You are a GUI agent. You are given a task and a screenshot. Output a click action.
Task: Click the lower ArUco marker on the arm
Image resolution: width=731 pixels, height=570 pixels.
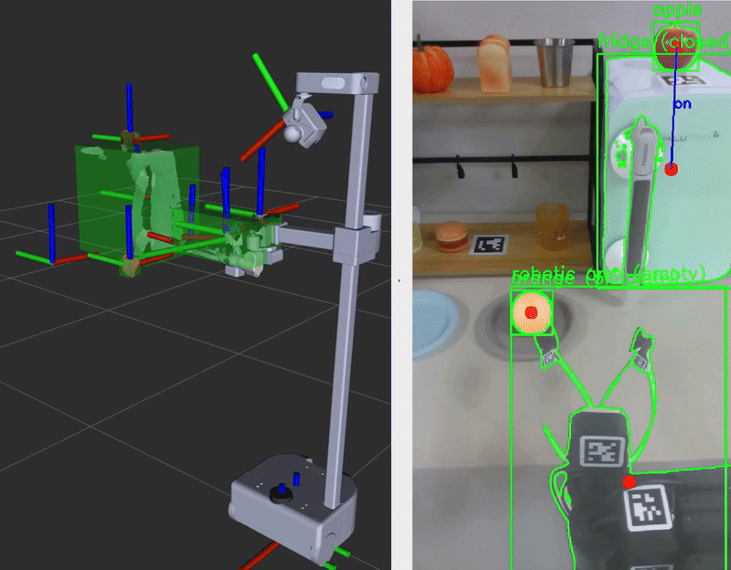pos(648,509)
